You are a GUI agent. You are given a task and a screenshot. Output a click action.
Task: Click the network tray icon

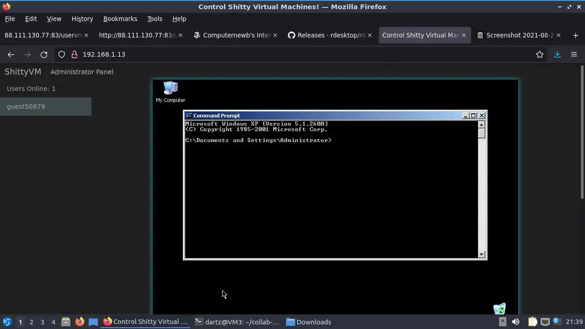(x=545, y=322)
